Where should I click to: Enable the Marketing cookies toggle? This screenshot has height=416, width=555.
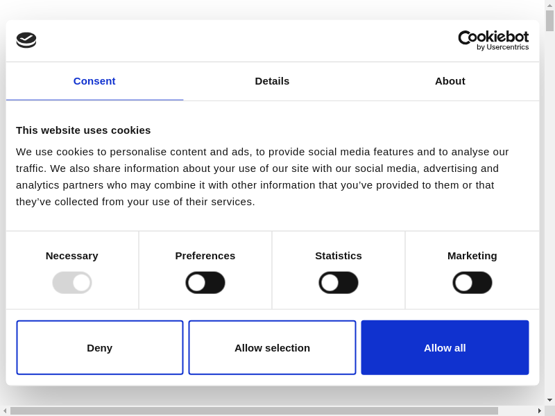click(x=472, y=282)
